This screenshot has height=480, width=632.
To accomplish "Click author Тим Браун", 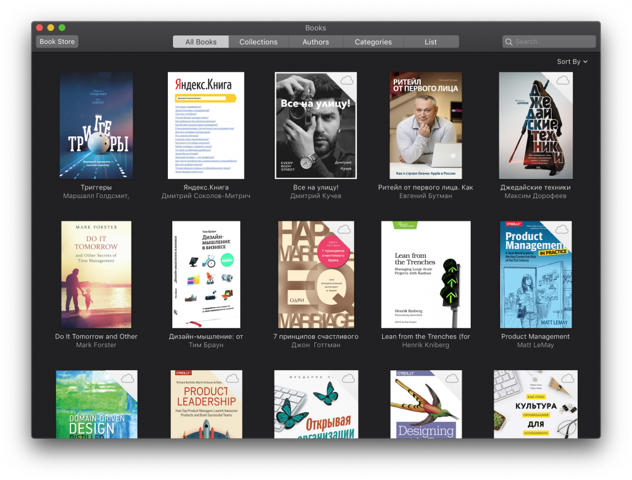I will 206,345.
